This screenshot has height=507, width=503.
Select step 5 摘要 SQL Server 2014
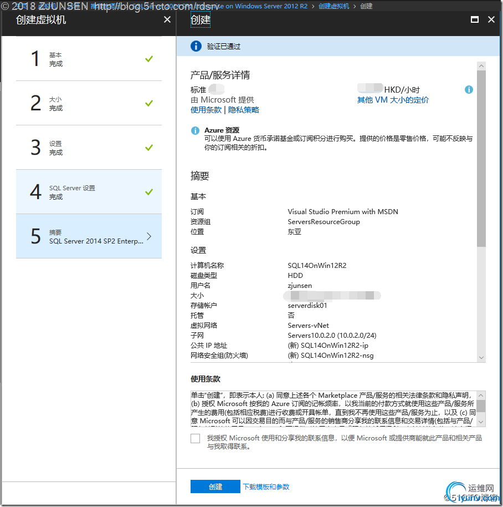[89, 236]
